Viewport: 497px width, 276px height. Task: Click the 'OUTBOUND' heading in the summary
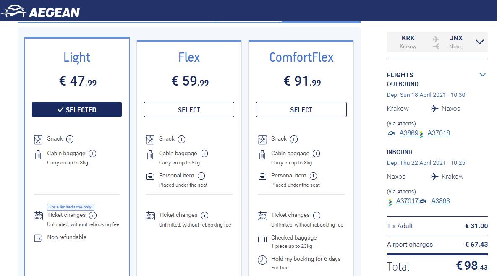pyautogui.click(x=402, y=84)
